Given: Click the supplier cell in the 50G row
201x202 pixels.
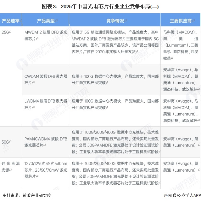Looking at the screenshot, I should point(181,142).
